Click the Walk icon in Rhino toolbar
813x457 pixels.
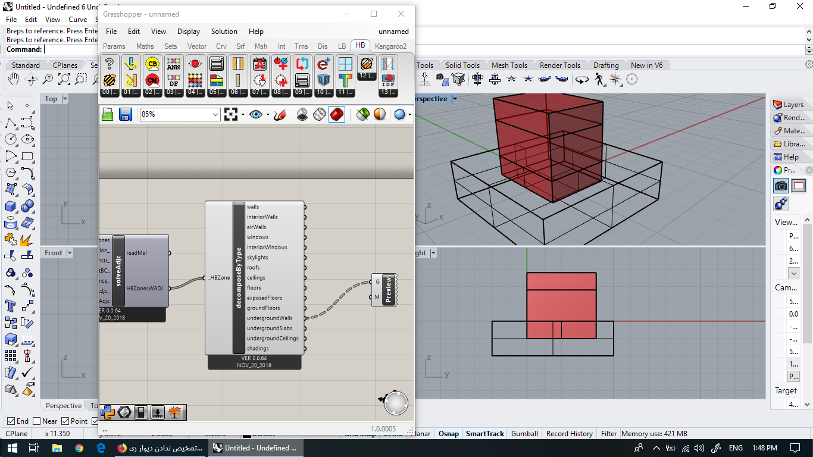tap(599, 79)
